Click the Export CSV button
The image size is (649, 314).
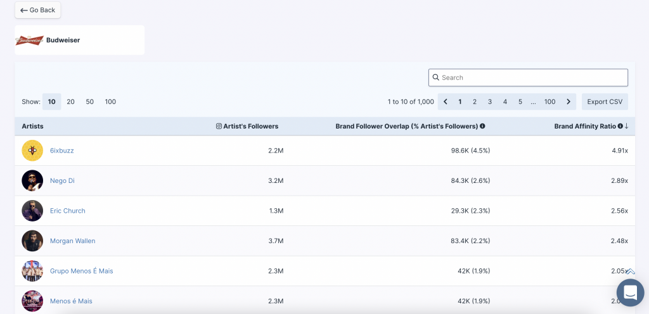[x=605, y=102]
